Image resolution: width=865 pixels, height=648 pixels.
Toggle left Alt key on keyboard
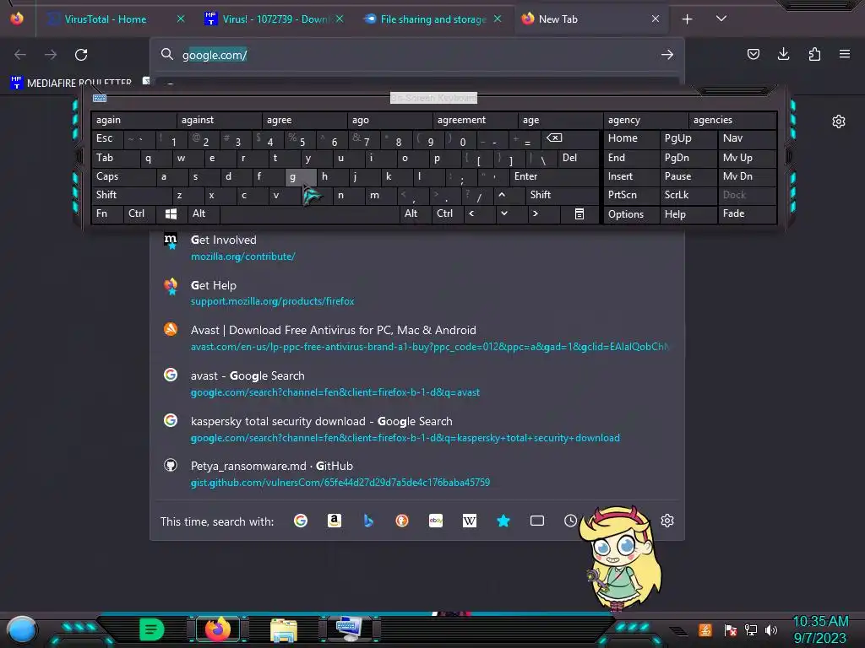[x=203, y=213]
